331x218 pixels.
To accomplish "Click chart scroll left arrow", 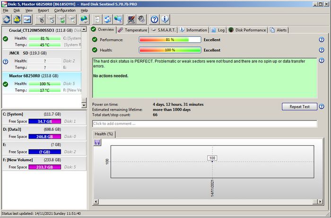I will tap(96, 202).
